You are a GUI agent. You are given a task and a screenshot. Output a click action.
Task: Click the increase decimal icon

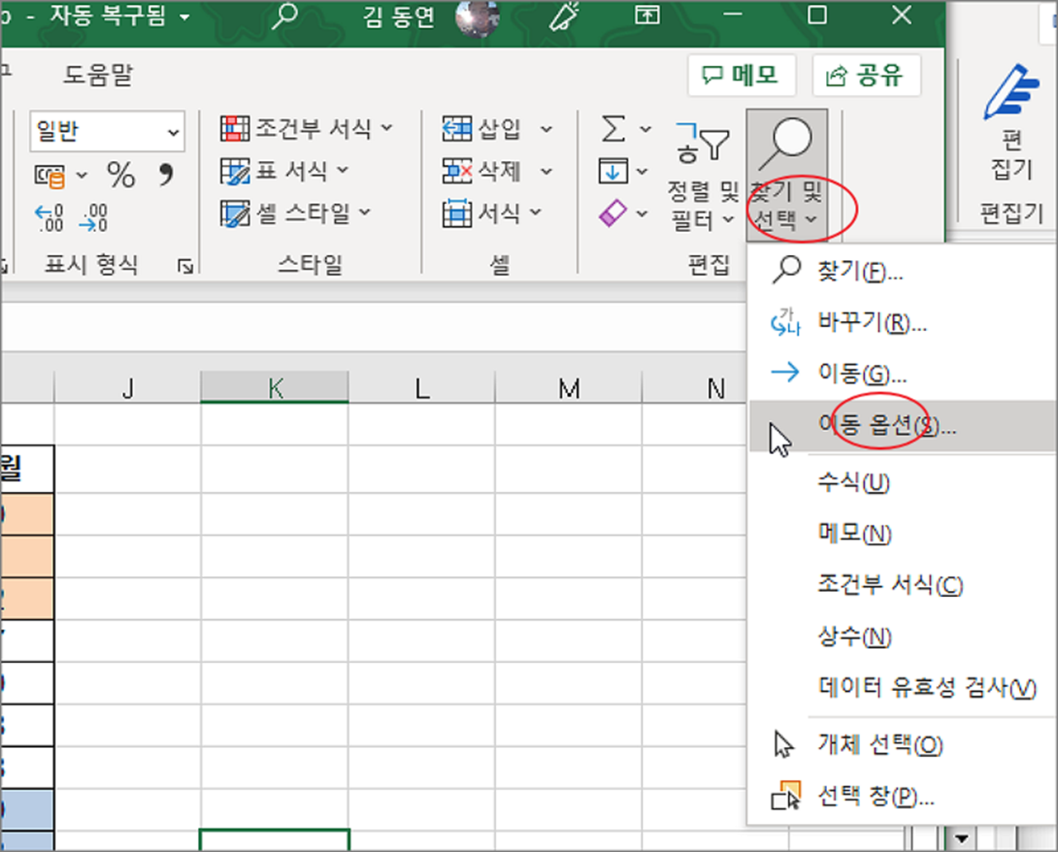[x=49, y=218]
